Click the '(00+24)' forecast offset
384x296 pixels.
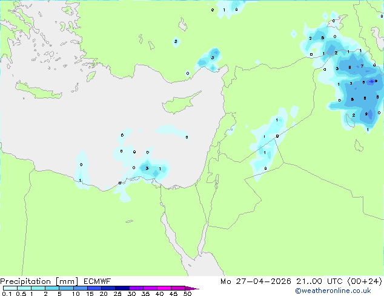pos(365,282)
